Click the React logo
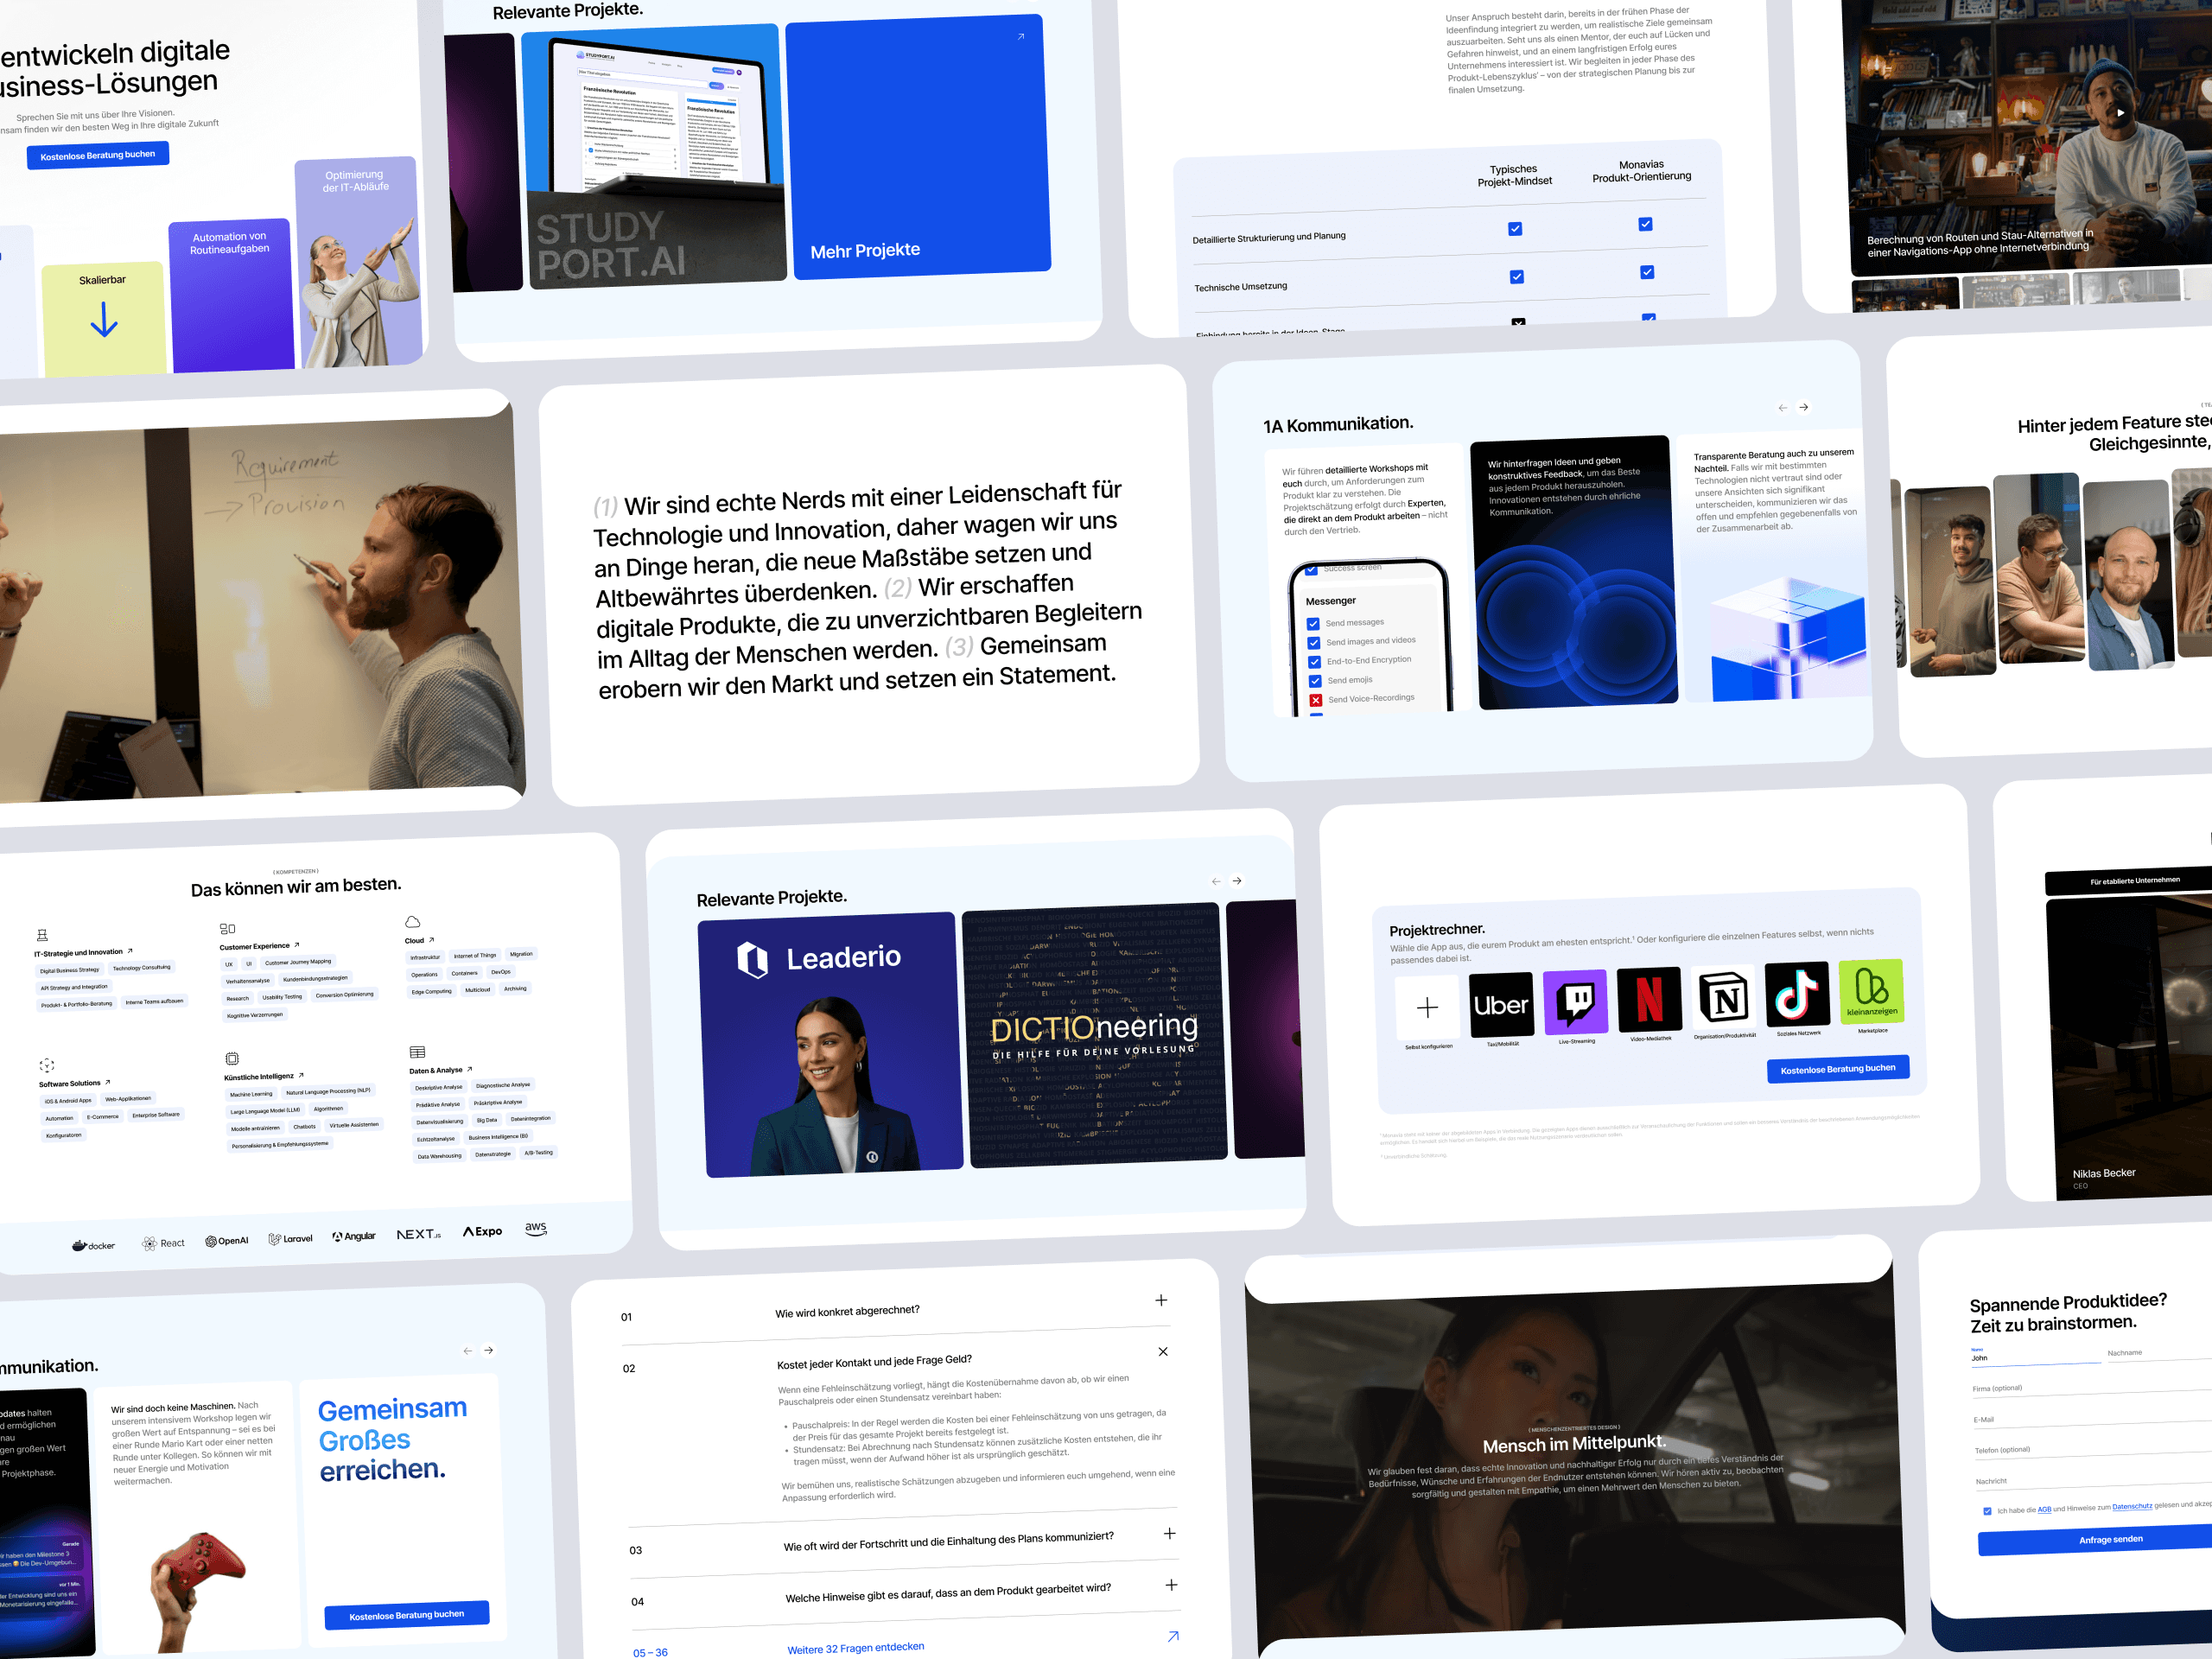Image resolution: width=2212 pixels, height=1659 pixels. coord(163,1244)
